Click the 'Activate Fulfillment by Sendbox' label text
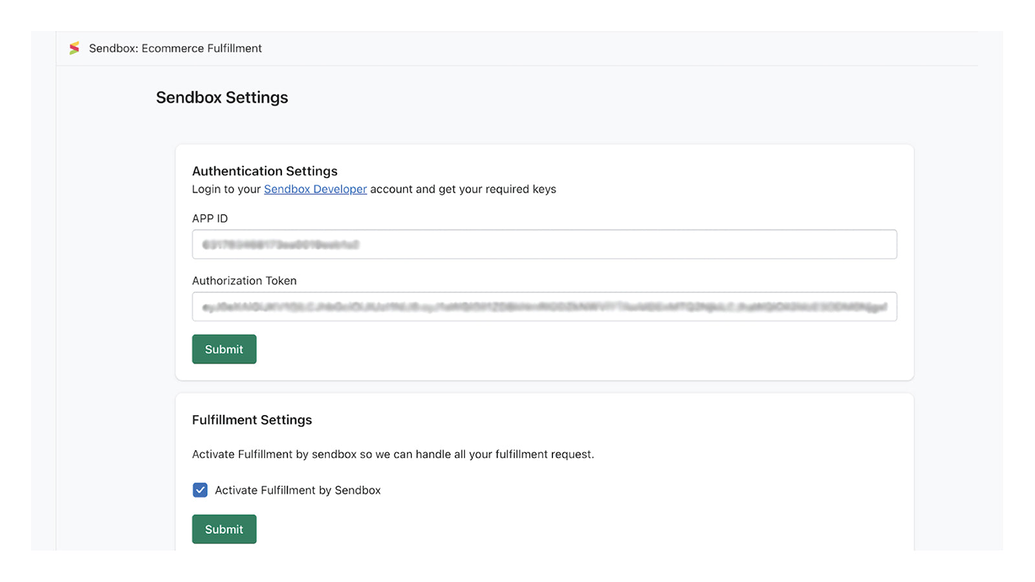This screenshot has width=1035, height=582. [298, 490]
